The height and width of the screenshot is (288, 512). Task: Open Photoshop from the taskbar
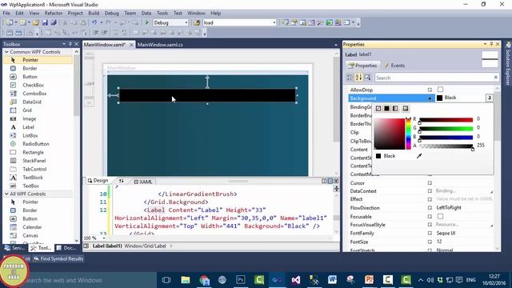[241, 280]
